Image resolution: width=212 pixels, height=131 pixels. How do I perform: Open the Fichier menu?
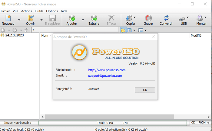click(5, 11)
